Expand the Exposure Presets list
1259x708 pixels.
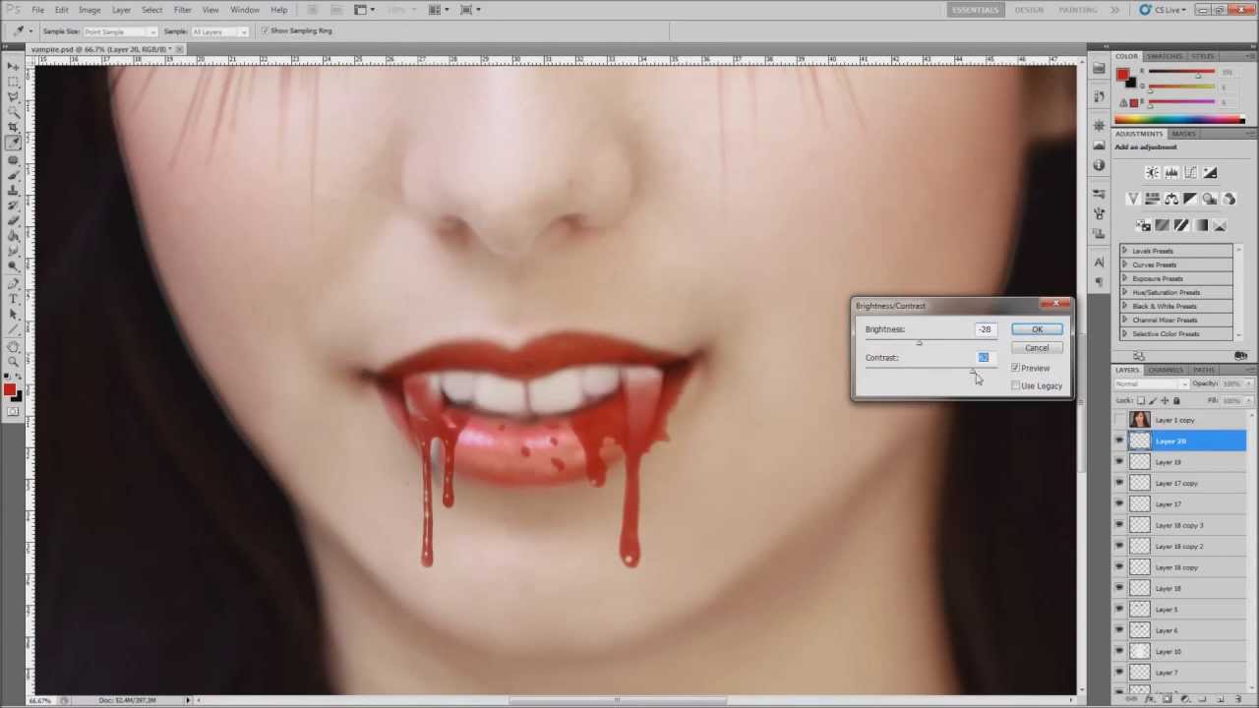tap(1124, 278)
